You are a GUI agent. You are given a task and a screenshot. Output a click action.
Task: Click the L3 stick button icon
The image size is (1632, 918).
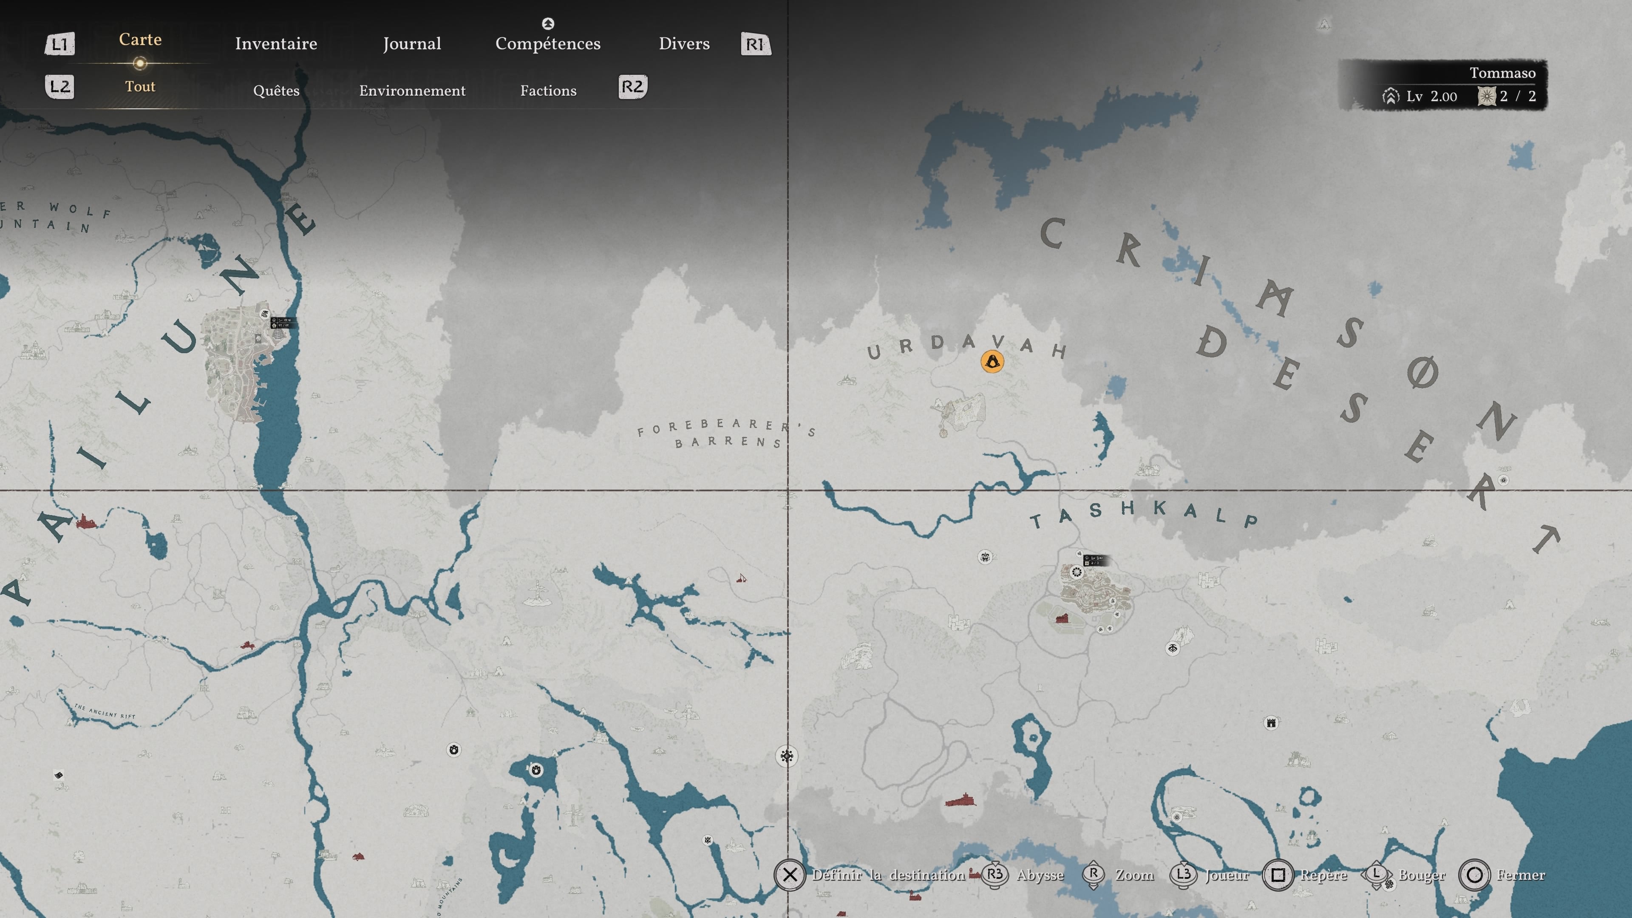pos(1183,874)
